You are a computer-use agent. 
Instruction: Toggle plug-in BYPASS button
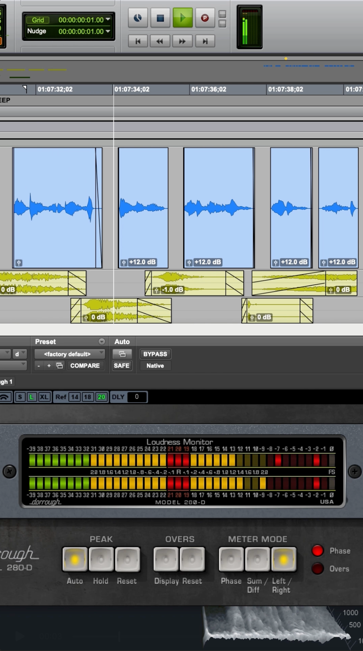point(155,354)
